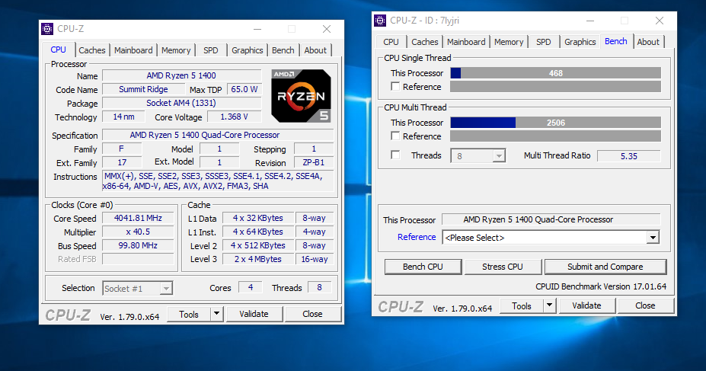Image resolution: width=706 pixels, height=371 pixels.
Task: Click Validate button in the Bench window
Action: [x=586, y=305]
